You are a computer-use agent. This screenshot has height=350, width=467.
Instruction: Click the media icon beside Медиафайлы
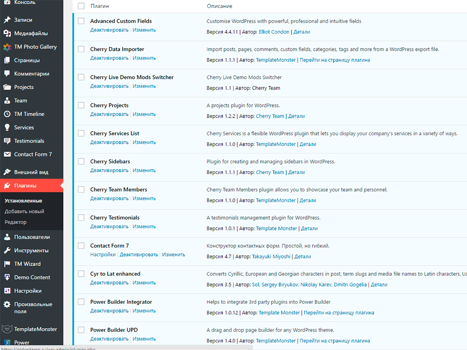[x=7, y=33]
